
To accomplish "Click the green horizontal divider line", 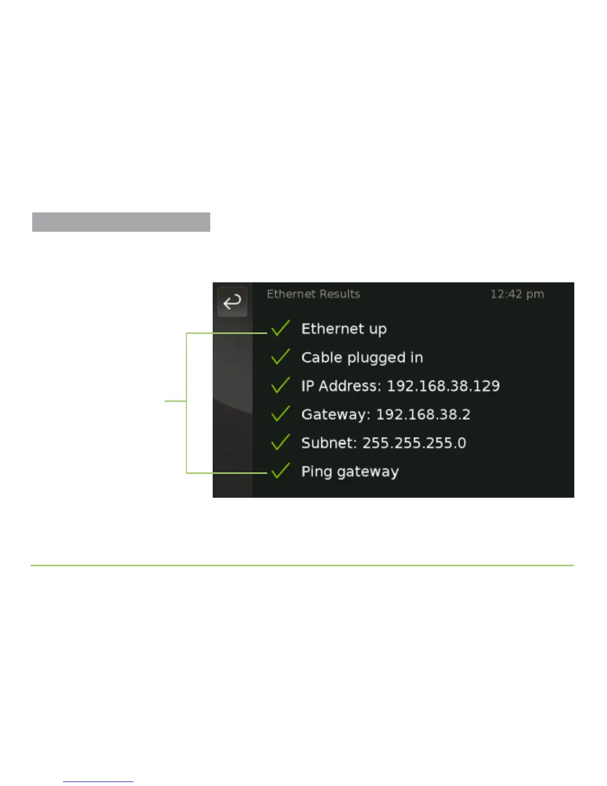I will click(x=302, y=565).
